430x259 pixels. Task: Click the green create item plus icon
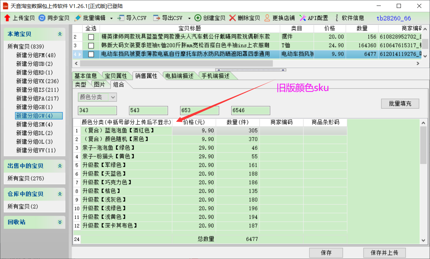tap(198, 18)
